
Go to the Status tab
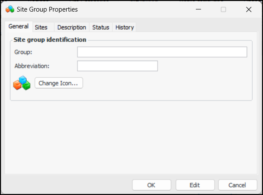point(101,27)
